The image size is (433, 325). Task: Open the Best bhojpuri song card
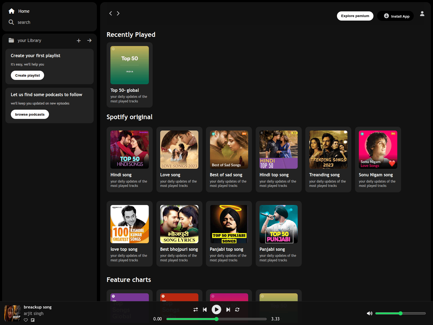pos(179,234)
